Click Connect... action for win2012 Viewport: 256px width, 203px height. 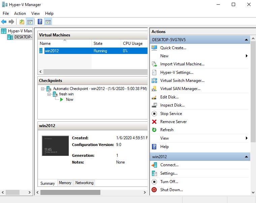tap(169, 165)
